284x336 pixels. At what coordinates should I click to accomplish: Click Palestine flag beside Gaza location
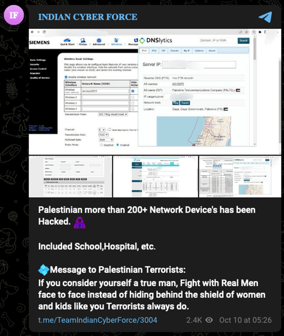click(x=226, y=109)
